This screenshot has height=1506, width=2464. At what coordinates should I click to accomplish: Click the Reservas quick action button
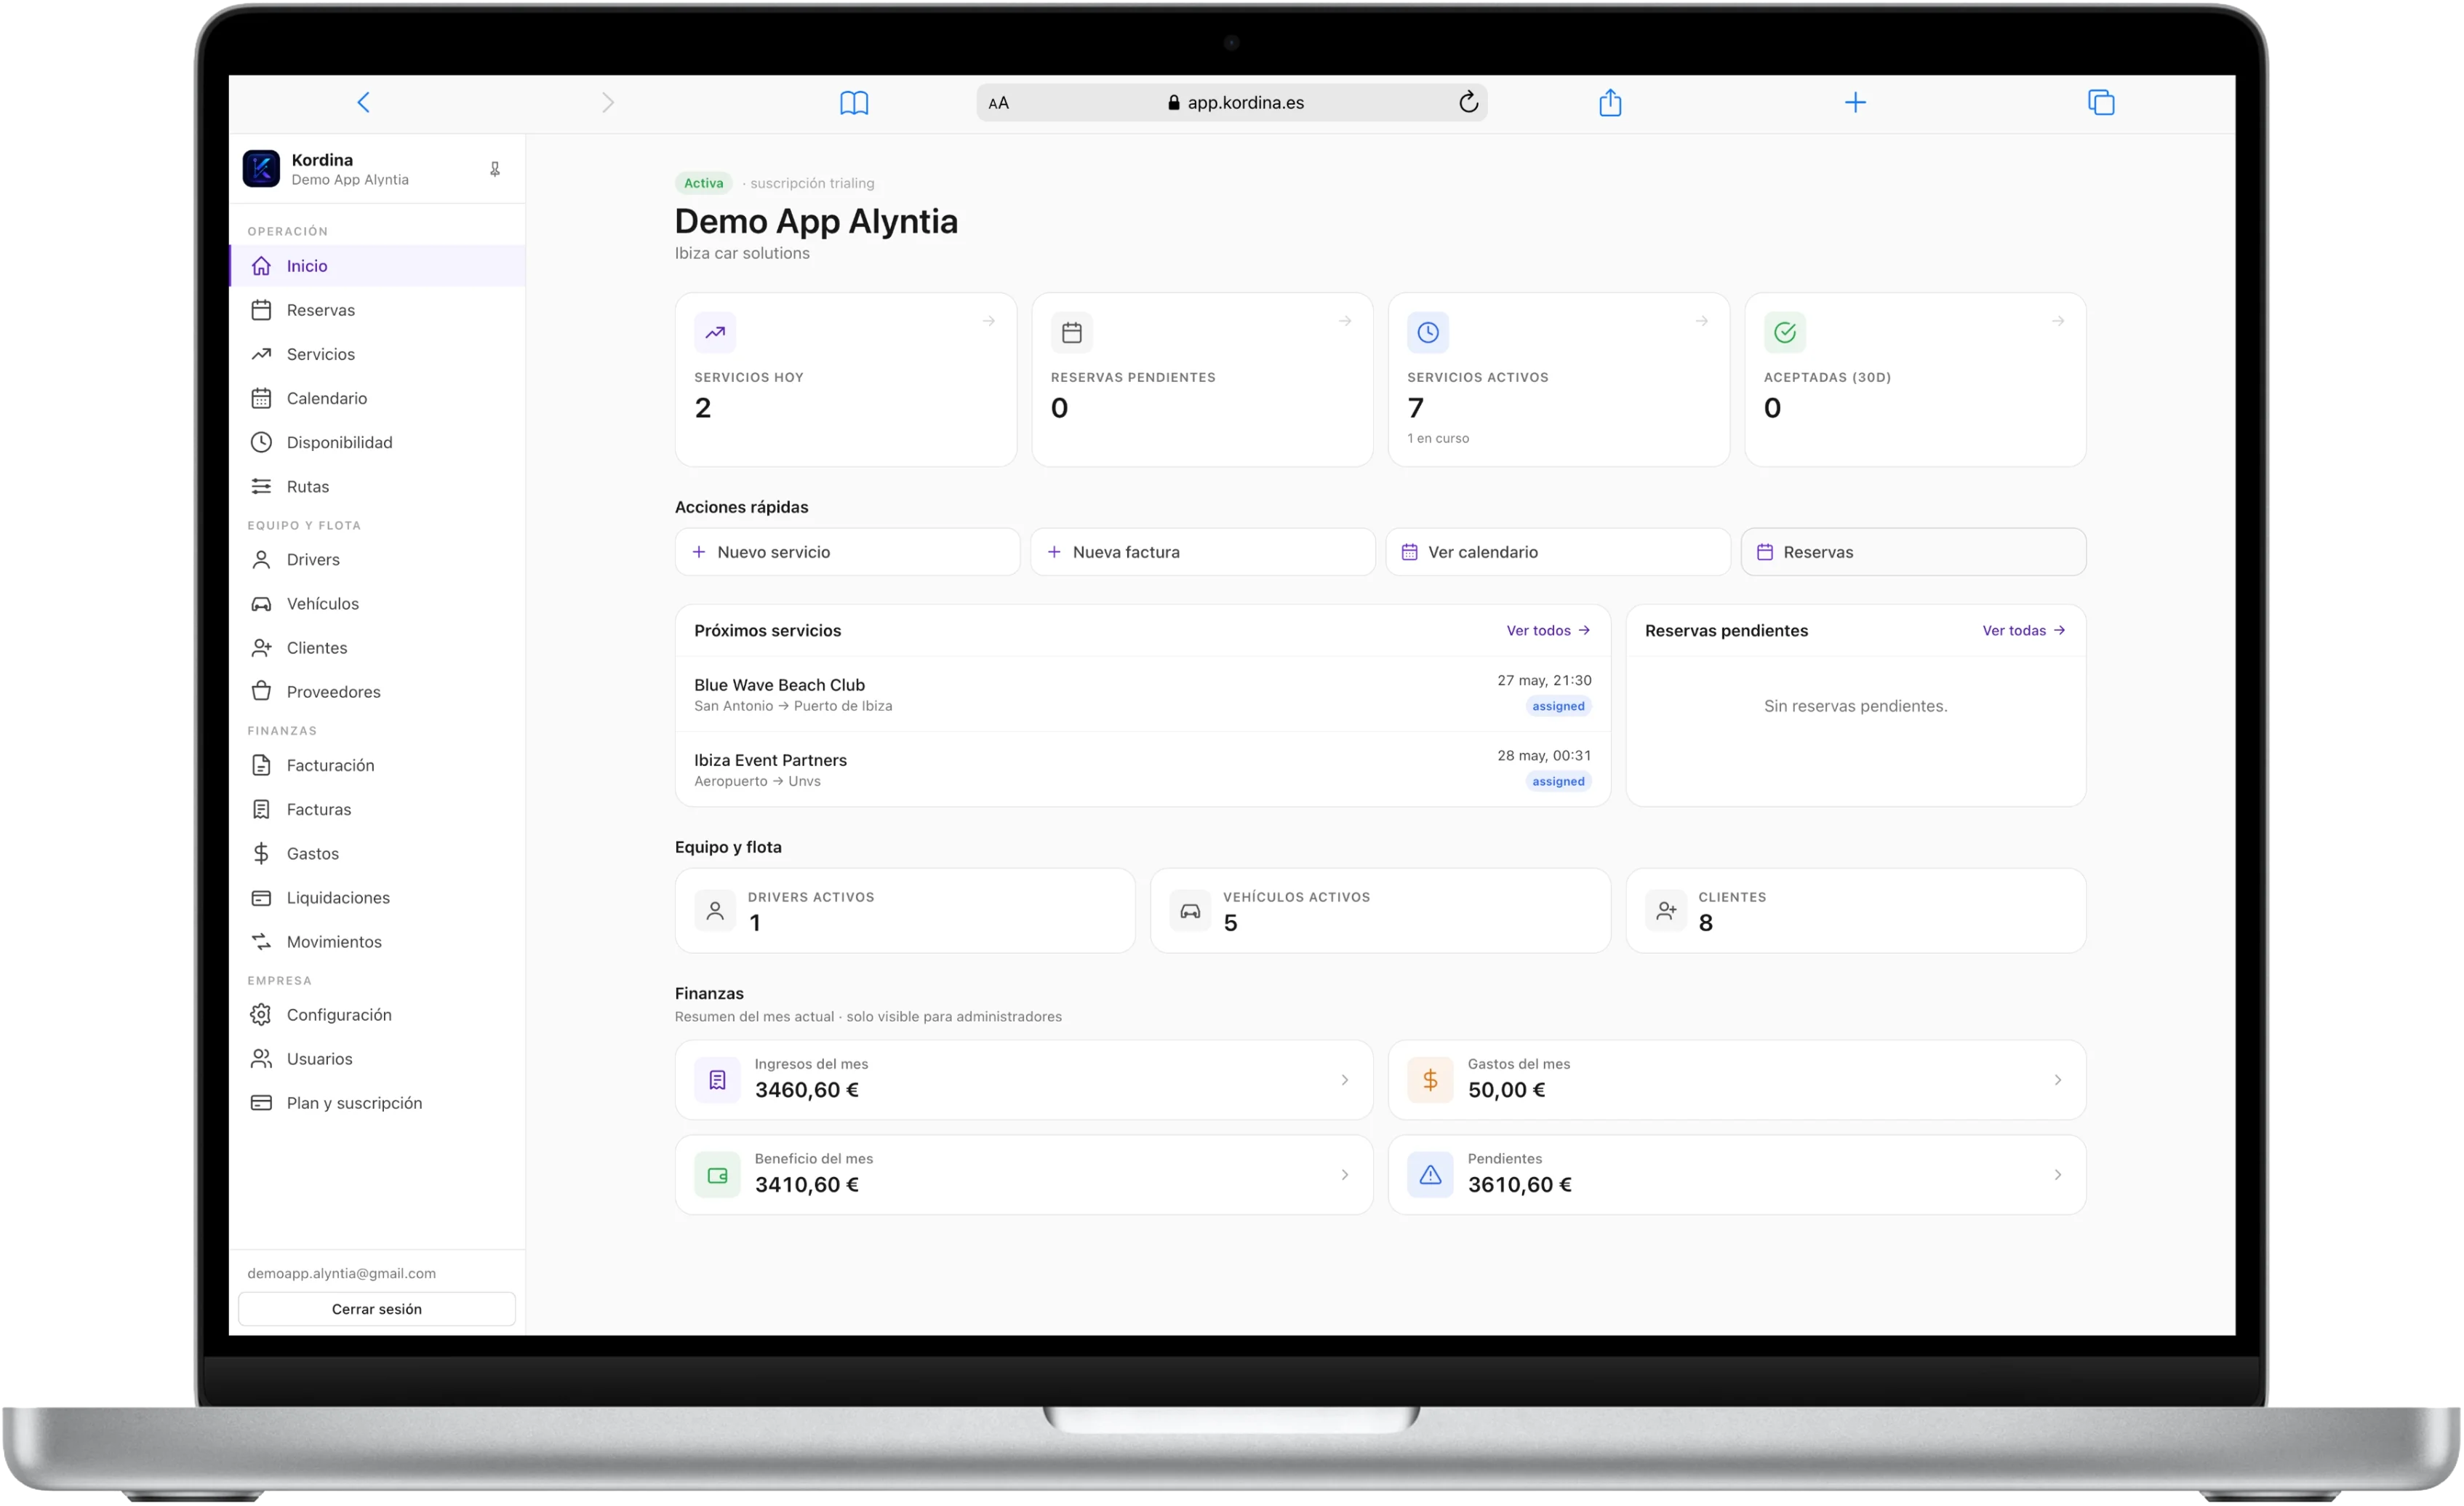(1914, 552)
